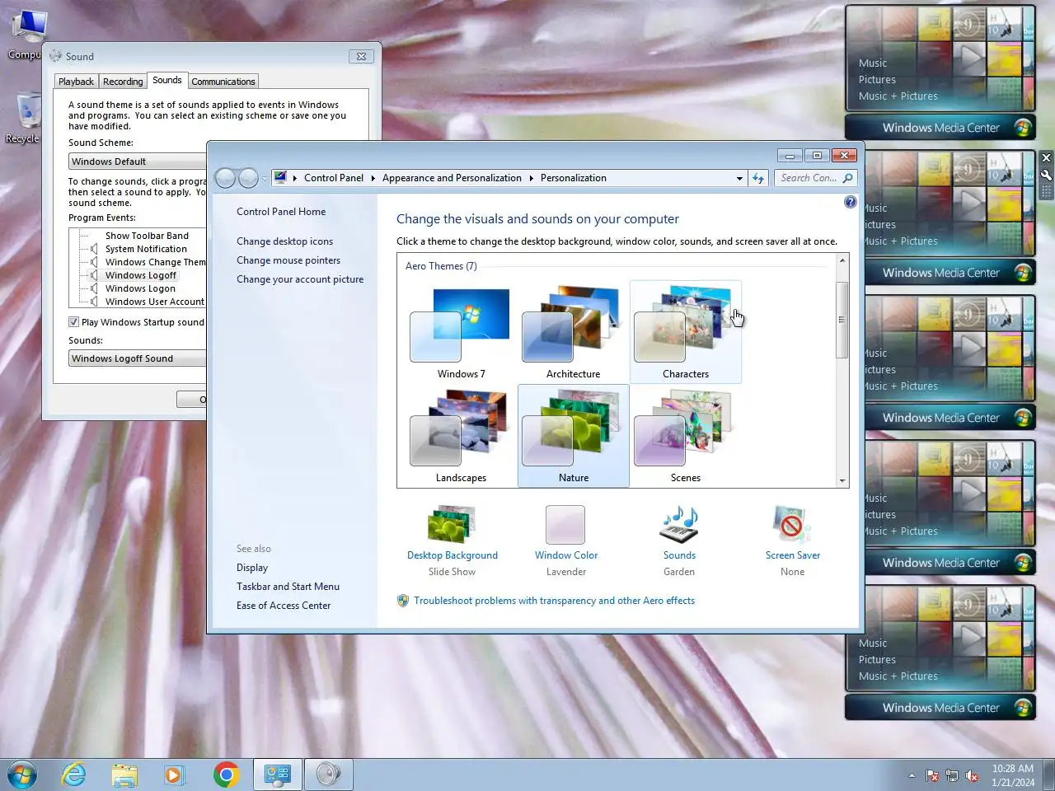1055x791 pixels.
Task: Select Windows Logoff program event
Action: click(141, 275)
